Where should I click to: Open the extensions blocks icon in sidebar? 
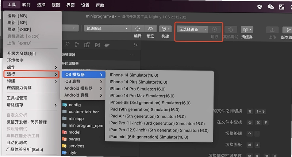87,45
